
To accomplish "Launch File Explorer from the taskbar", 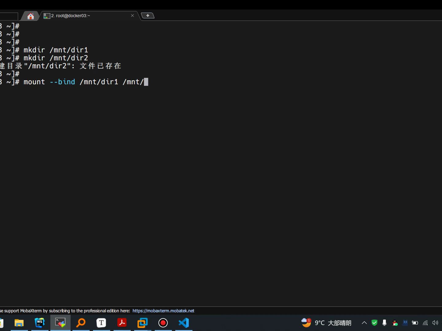I will tap(19, 323).
